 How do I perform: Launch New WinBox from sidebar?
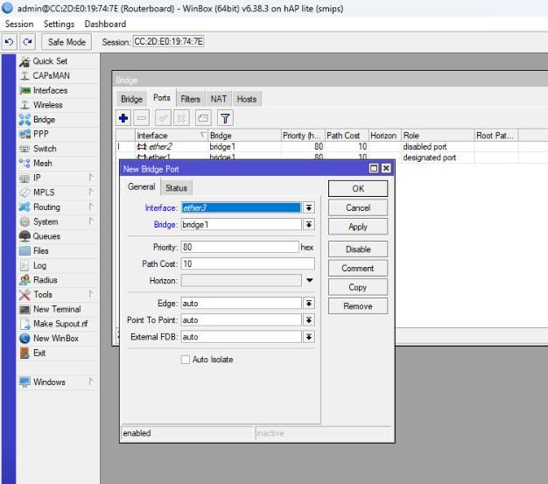(x=58, y=339)
